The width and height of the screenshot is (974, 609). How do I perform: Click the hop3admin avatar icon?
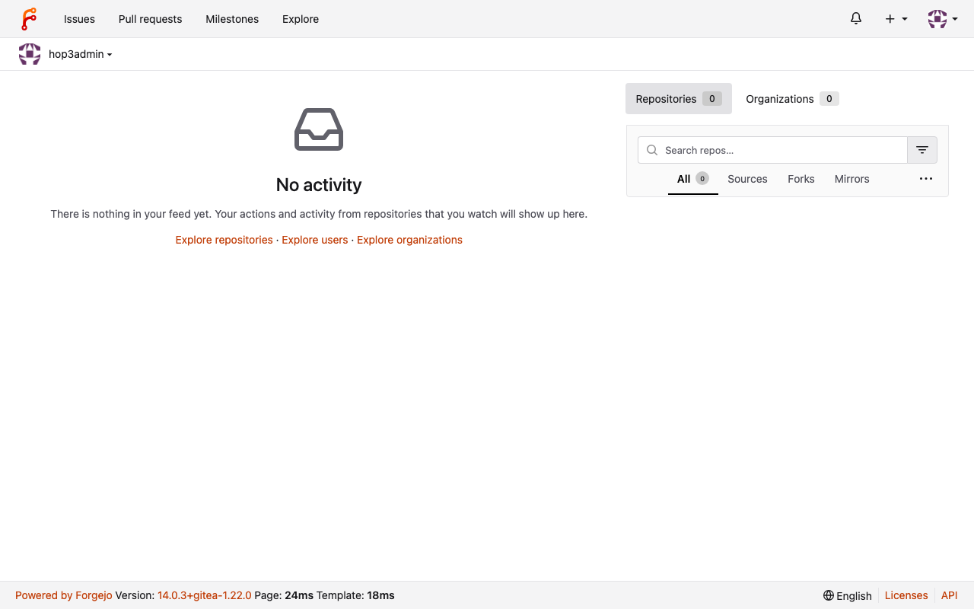[x=30, y=54]
